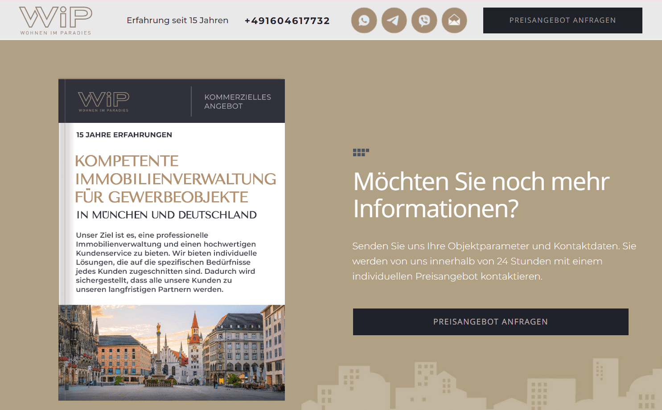Click header Preisangebot anfragen button
The width and height of the screenshot is (662, 410).
point(563,20)
